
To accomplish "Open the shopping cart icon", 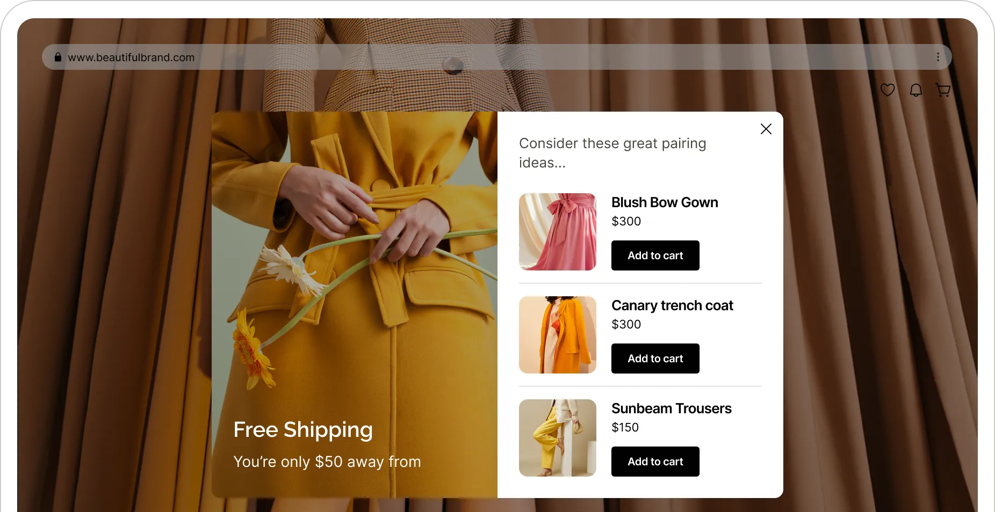I will tap(943, 90).
